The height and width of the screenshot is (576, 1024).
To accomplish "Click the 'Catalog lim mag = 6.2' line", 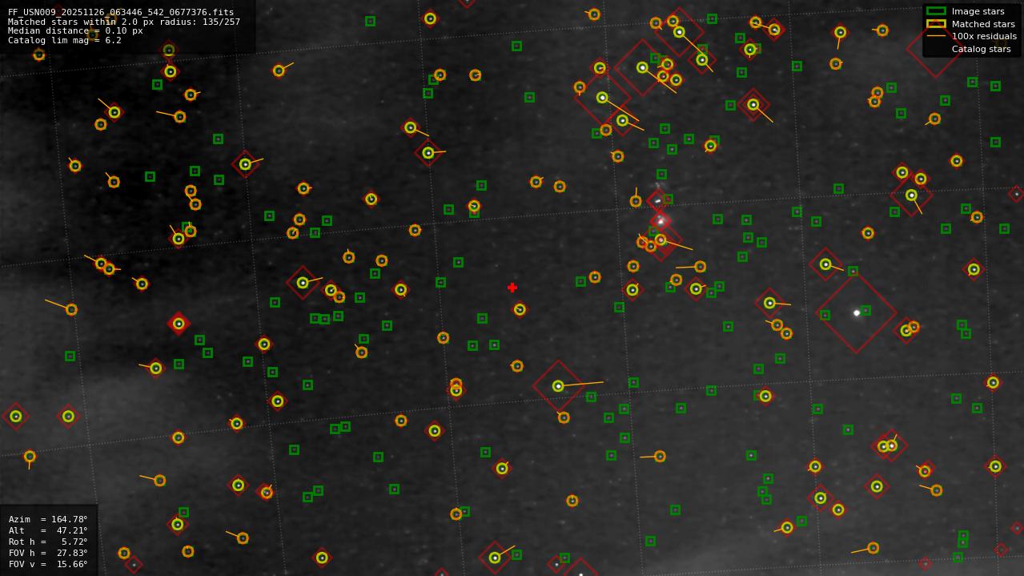I will [65, 40].
